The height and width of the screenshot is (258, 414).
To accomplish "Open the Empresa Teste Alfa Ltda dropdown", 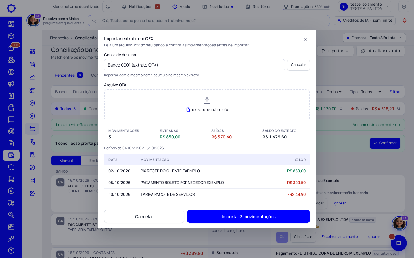I will (x=374, y=38).
